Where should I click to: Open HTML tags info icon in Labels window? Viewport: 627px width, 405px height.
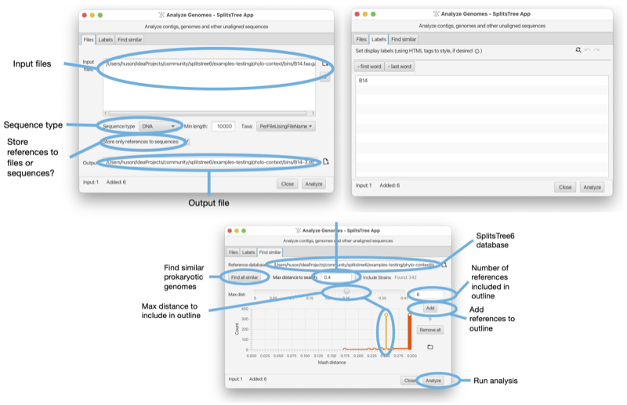[477, 51]
